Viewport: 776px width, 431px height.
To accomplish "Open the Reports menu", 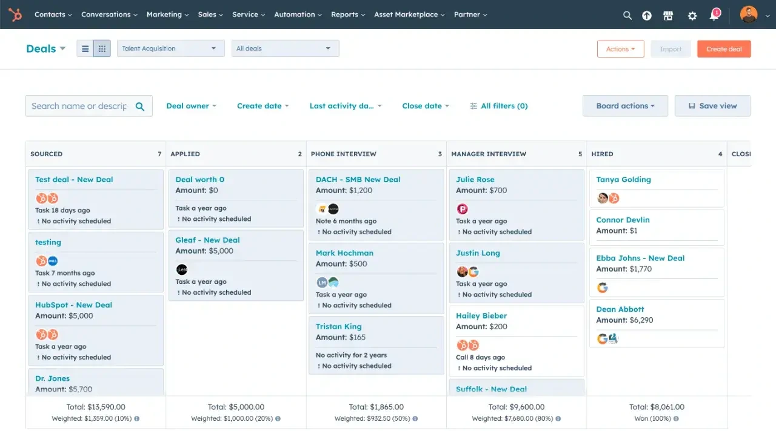I will tap(348, 15).
